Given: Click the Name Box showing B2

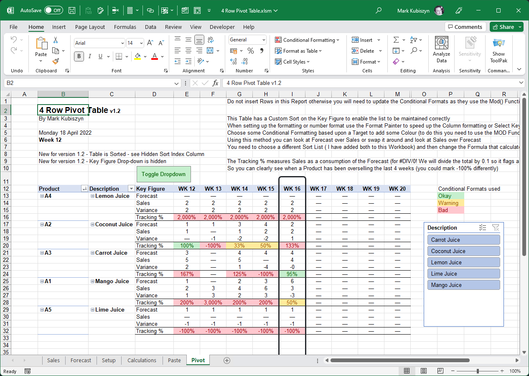Looking at the screenshot, I should (88, 83).
